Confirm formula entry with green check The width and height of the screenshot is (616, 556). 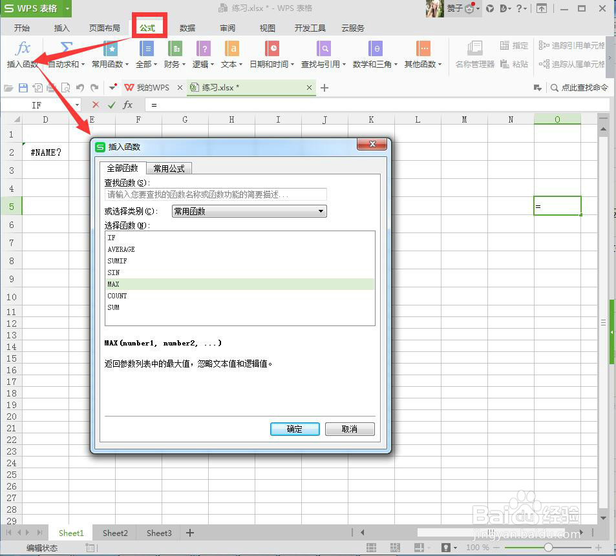112,105
